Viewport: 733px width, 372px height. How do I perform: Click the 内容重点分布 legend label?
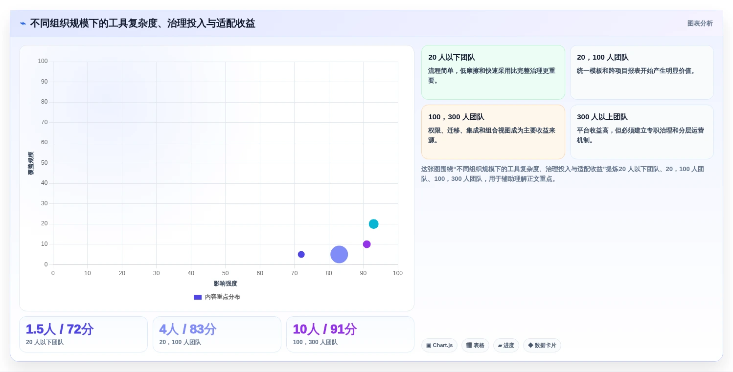(222, 297)
